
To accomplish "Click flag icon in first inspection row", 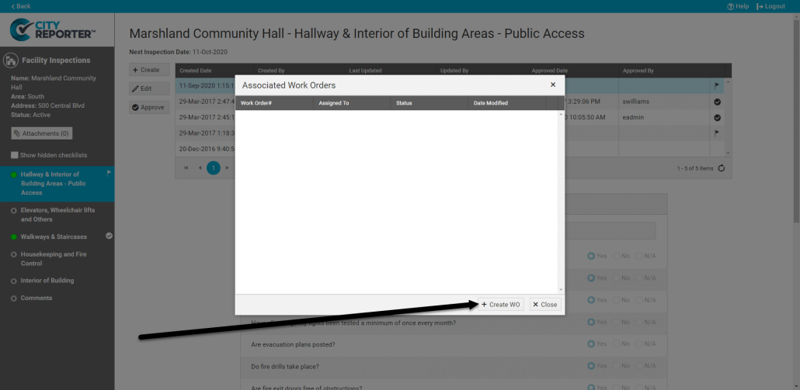I will pyautogui.click(x=717, y=86).
